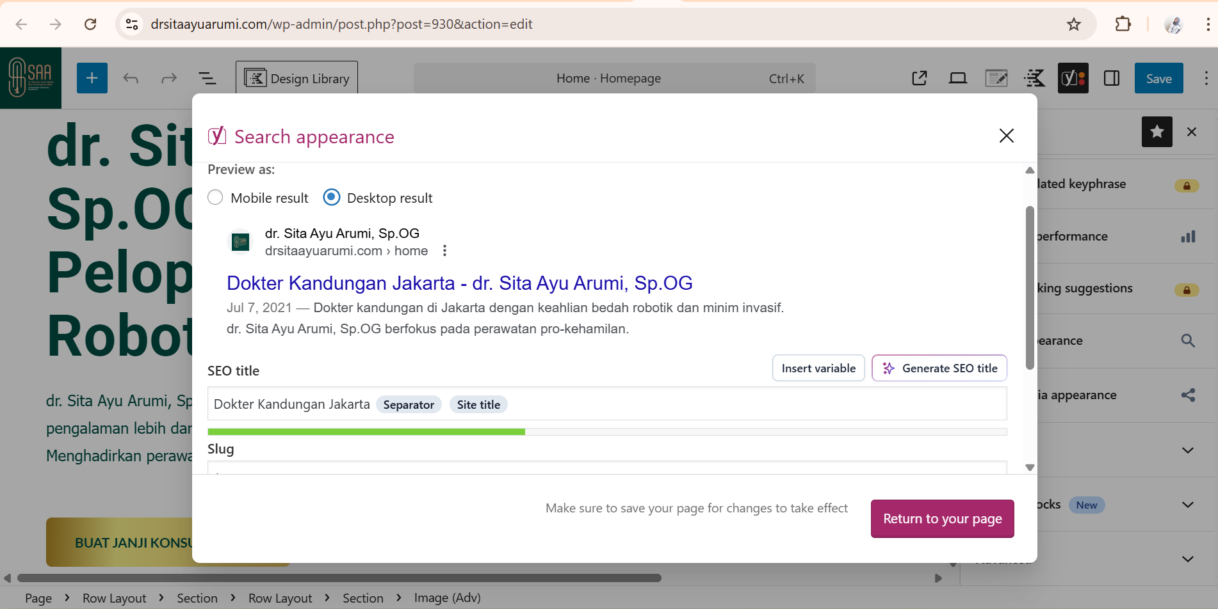Open the Chrome profile avatar
This screenshot has width=1218, height=609.
[1173, 24]
